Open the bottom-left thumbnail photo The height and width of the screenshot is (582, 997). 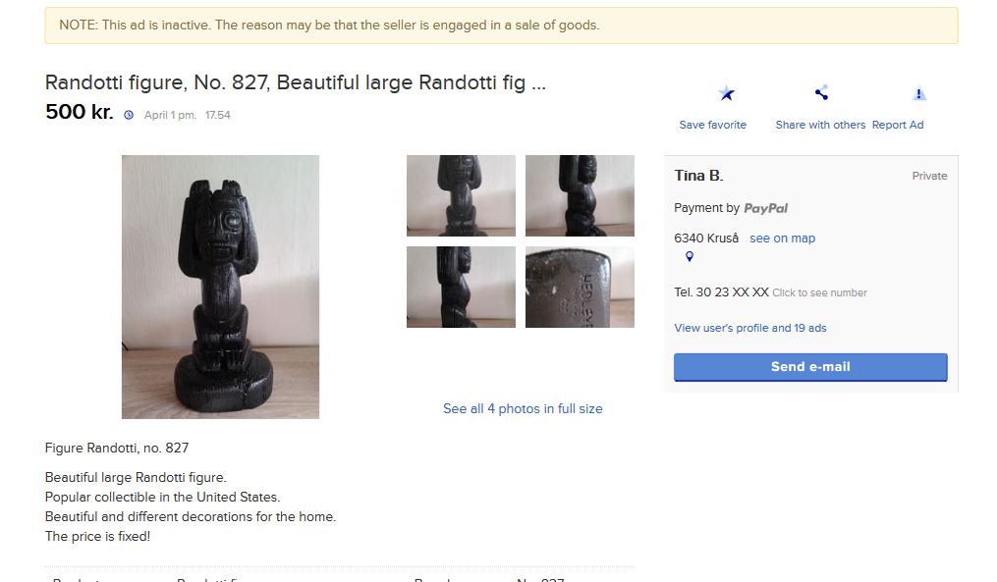click(461, 287)
